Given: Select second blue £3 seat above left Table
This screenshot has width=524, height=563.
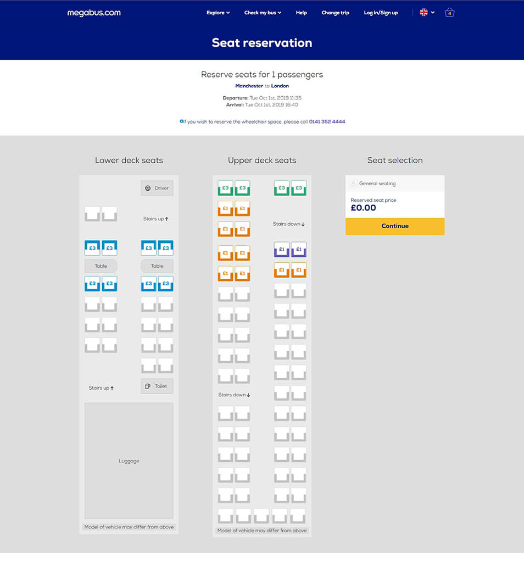Looking at the screenshot, I should tap(109, 248).
